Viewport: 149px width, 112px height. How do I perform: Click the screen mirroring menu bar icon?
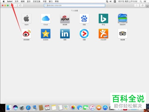pyautogui.click(x=107, y=1)
